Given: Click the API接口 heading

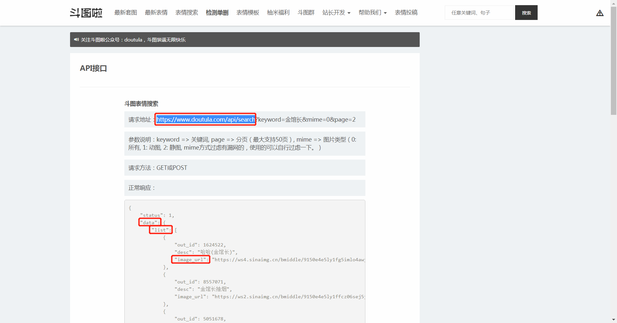Looking at the screenshot, I should tap(93, 68).
